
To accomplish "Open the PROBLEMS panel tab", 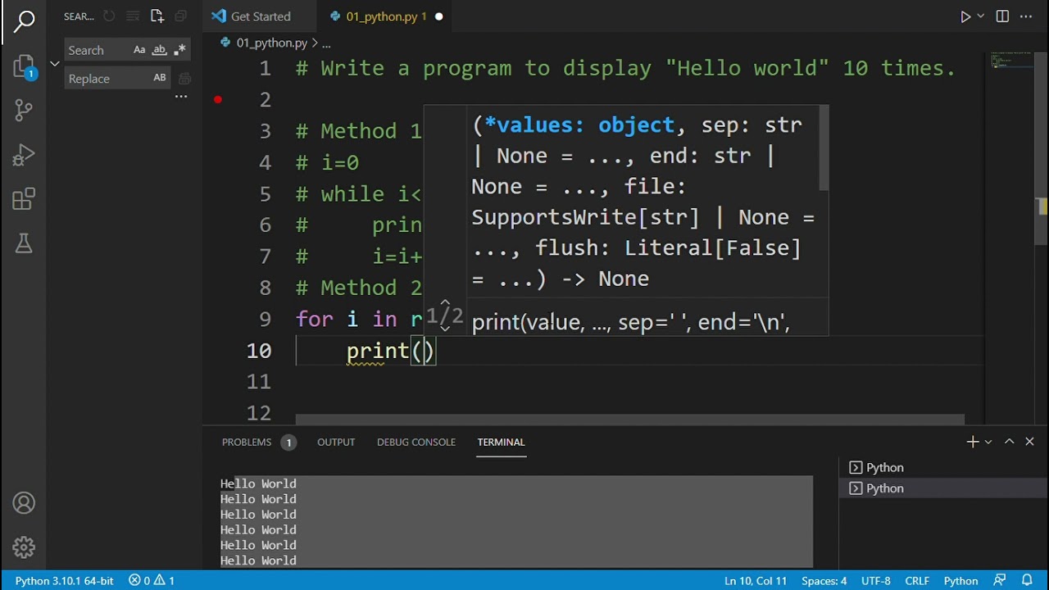I will pyautogui.click(x=257, y=442).
